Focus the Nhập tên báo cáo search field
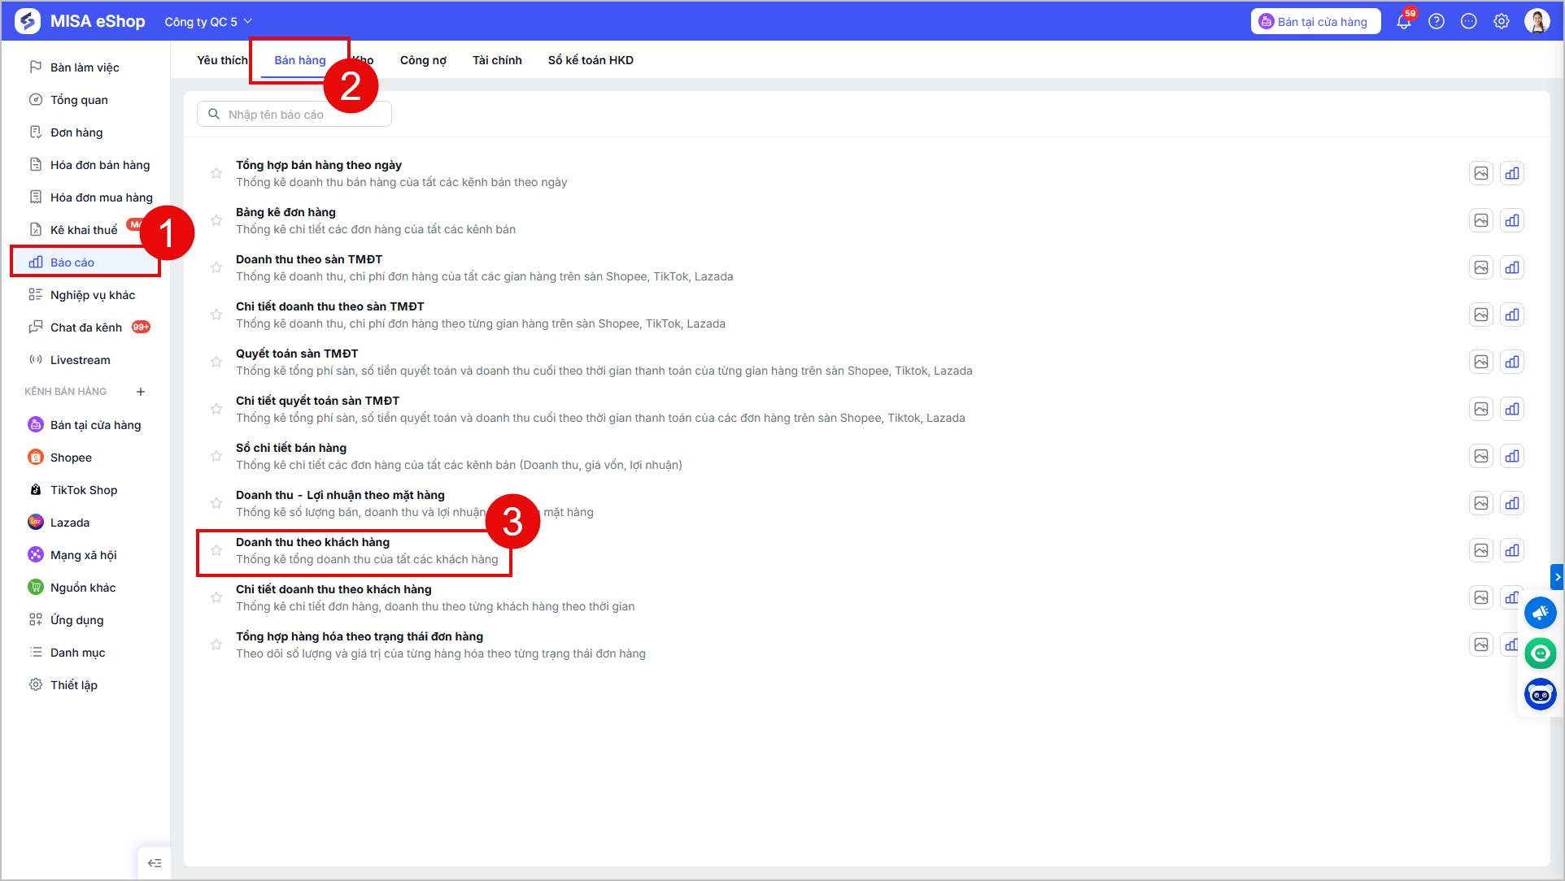Image resolution: width=1565 pixels, height=881 pixels. point(294,115)
